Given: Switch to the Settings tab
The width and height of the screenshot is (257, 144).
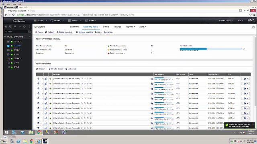Looking at the screenshot, I should click(117, 27).
